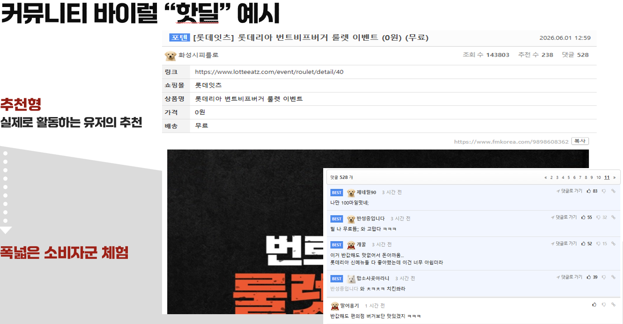Click BEST badge on 개꿀's comment

point(337,245)
